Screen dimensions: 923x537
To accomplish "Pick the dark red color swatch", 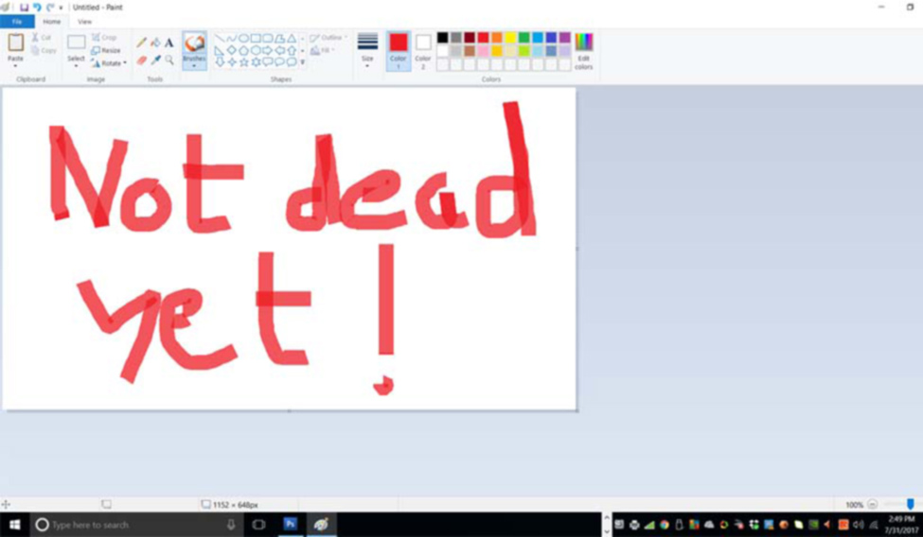I will (x=470, y=38).
